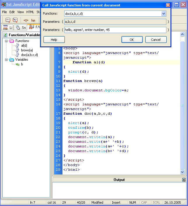
Task: Click code line 'function doc(a,b,c,d)'
Action: click(88, 114)
